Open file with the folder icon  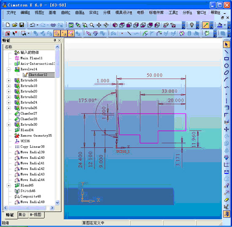coord(15,25)
